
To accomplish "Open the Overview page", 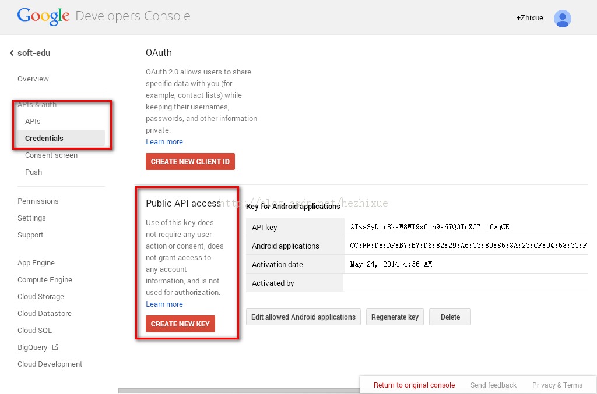I will (33, 79).
